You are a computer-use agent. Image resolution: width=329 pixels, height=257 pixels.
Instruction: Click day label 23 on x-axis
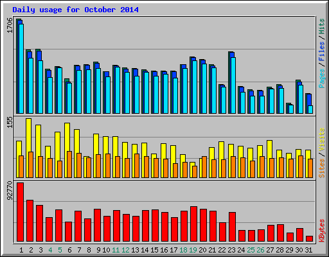coord(231,250)
